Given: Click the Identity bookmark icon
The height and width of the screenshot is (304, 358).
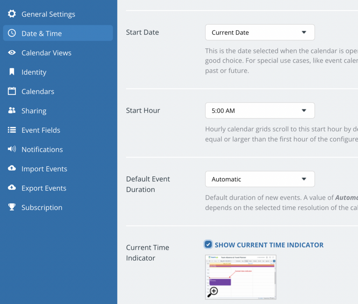Looking at the screenshot, I should (x=12, y=72).
